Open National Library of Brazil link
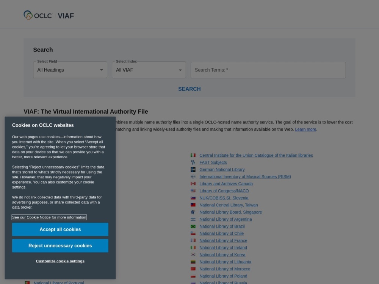 click(222, 226)
